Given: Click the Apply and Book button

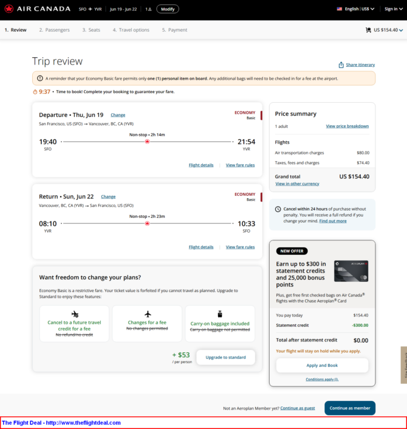Looking at the screenshot, I should tap(322, 366).
